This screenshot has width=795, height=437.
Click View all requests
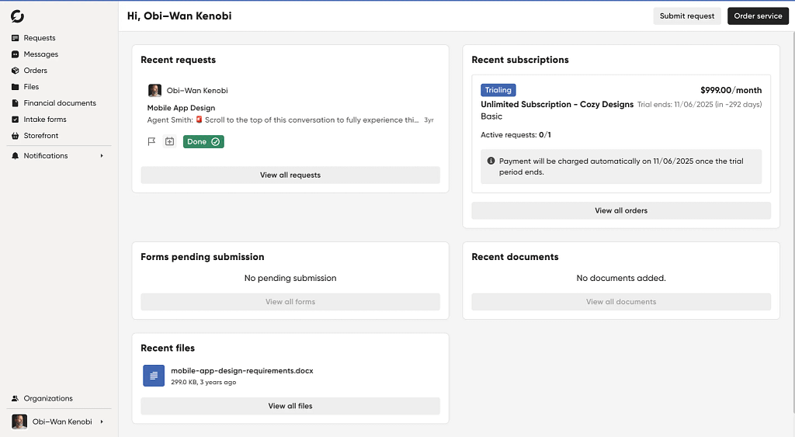coord(290,175)
